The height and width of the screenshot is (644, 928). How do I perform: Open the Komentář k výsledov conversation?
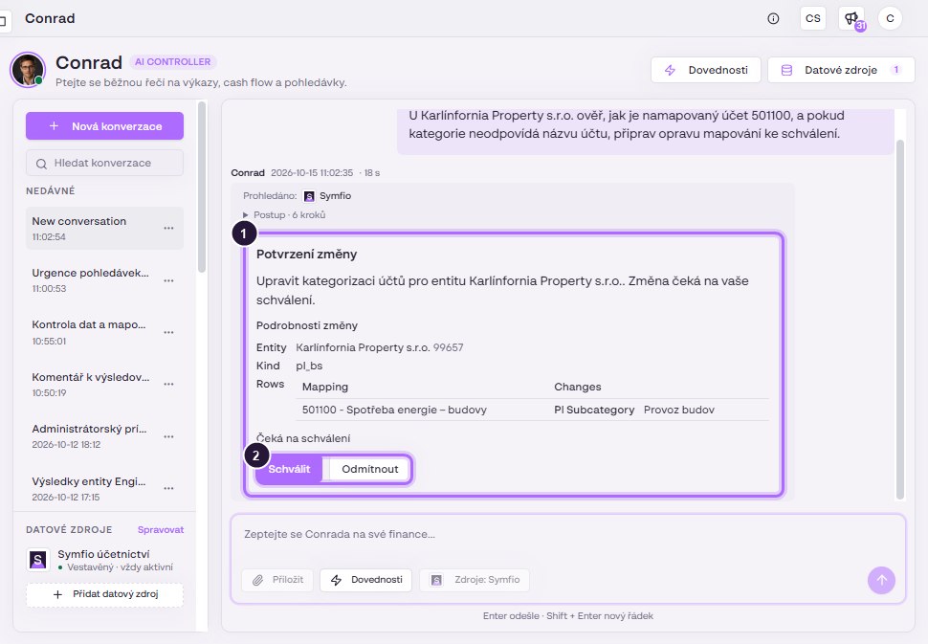point(104,384)
